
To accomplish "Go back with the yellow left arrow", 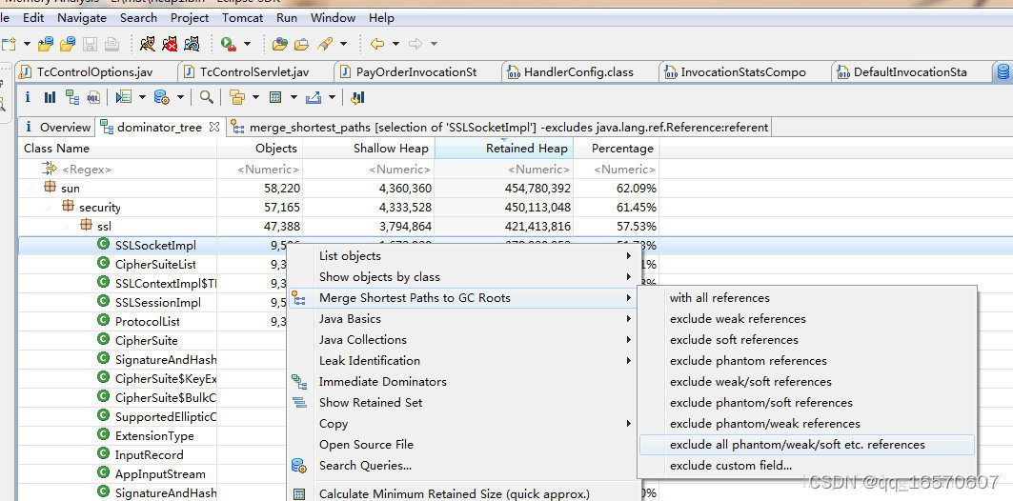I will [377, 44].
